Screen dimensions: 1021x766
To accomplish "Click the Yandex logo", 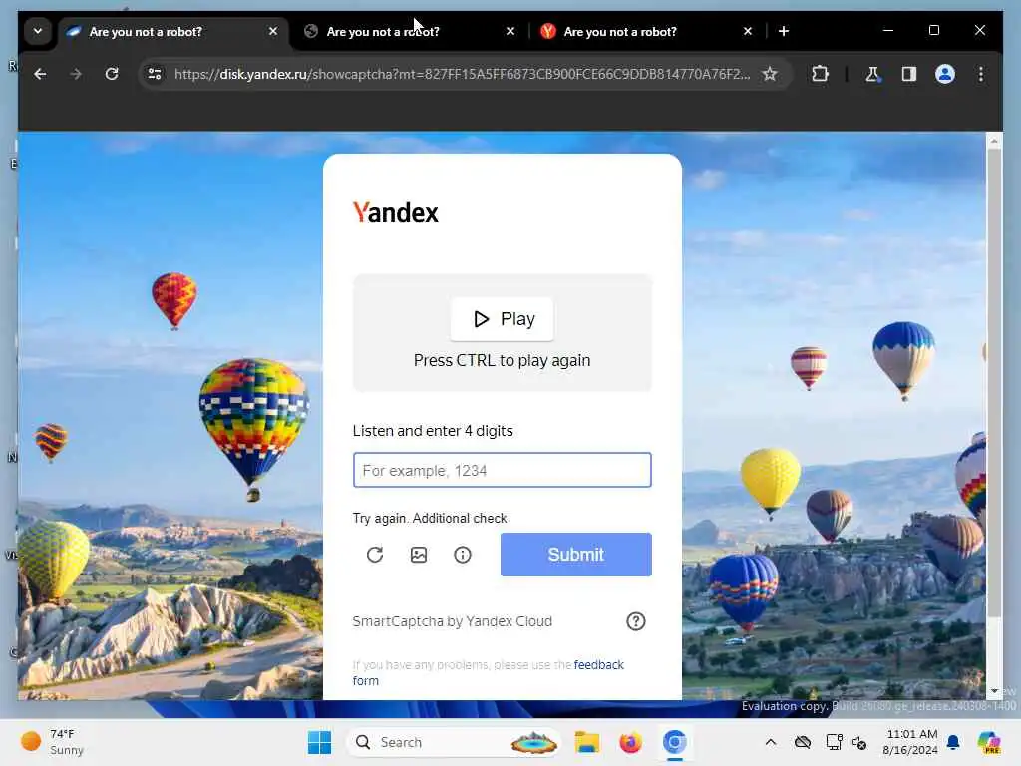I will 395,213.
